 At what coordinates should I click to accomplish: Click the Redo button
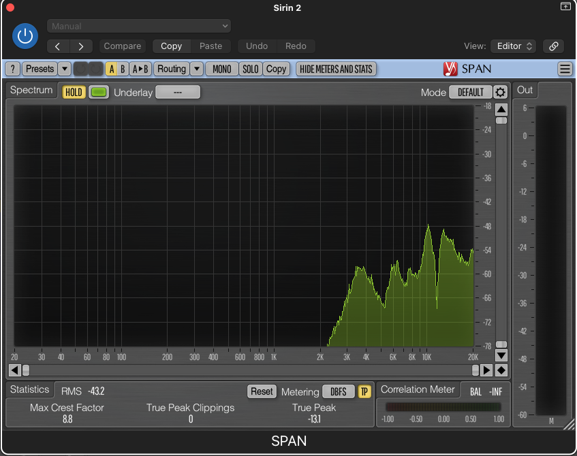[296, 46]
